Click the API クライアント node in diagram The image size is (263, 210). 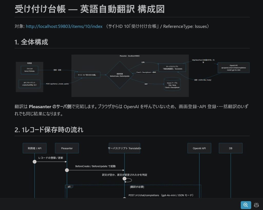pyautogui.click(x=30, y=84)
